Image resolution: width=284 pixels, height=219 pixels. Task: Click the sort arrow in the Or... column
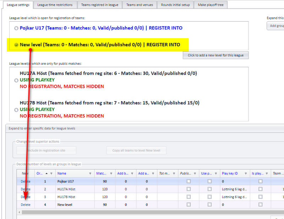coord(47,173)
